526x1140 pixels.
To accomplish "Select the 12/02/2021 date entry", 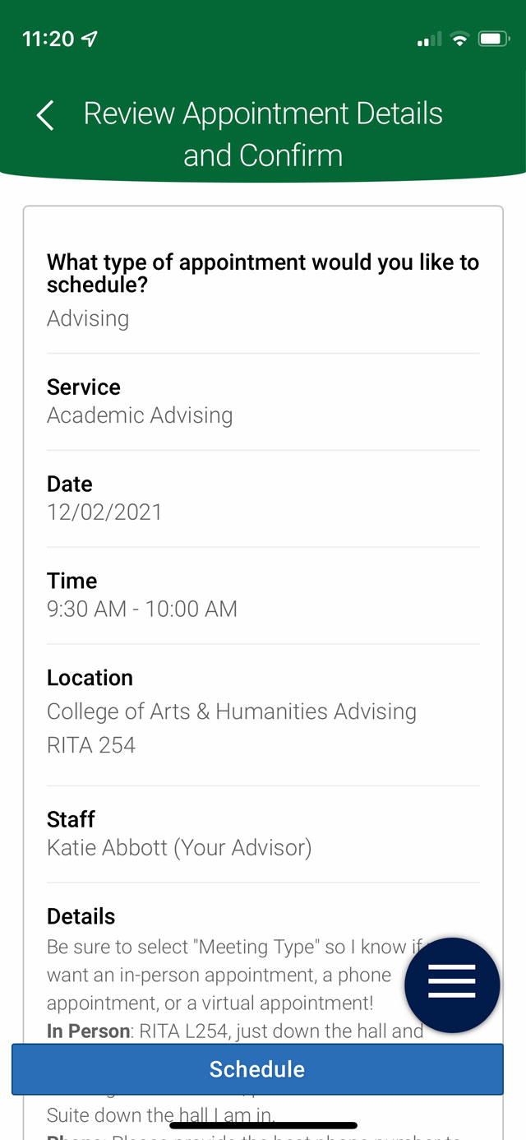I will click(x=104, y=512).
